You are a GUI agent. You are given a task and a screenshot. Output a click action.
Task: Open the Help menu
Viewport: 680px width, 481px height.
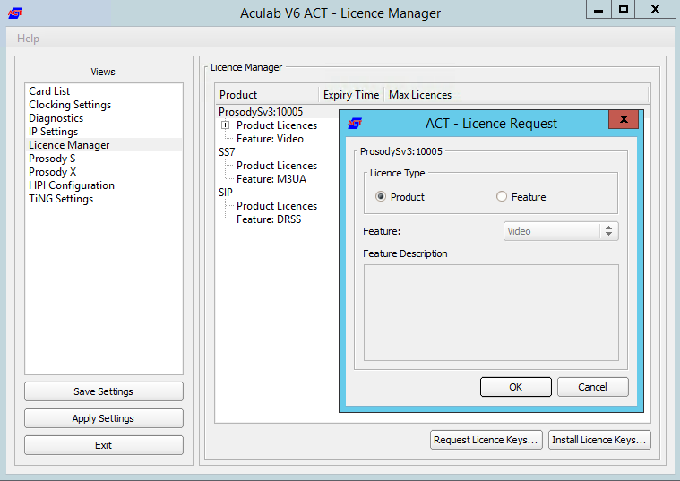[28, 39]
